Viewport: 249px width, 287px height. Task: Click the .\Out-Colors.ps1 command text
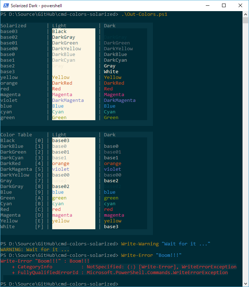(144, 14)
